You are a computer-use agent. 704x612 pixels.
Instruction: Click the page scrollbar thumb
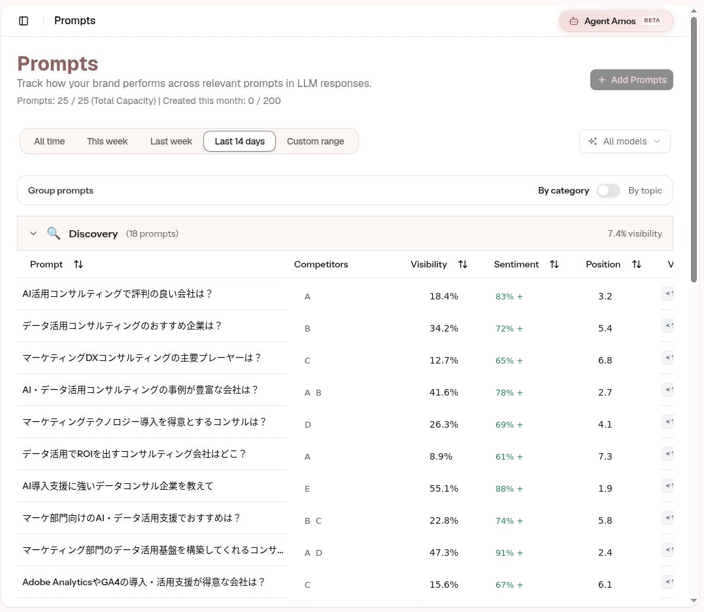coord(694,148)
